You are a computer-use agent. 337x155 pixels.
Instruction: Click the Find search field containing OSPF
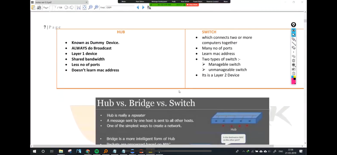(120, 7)
